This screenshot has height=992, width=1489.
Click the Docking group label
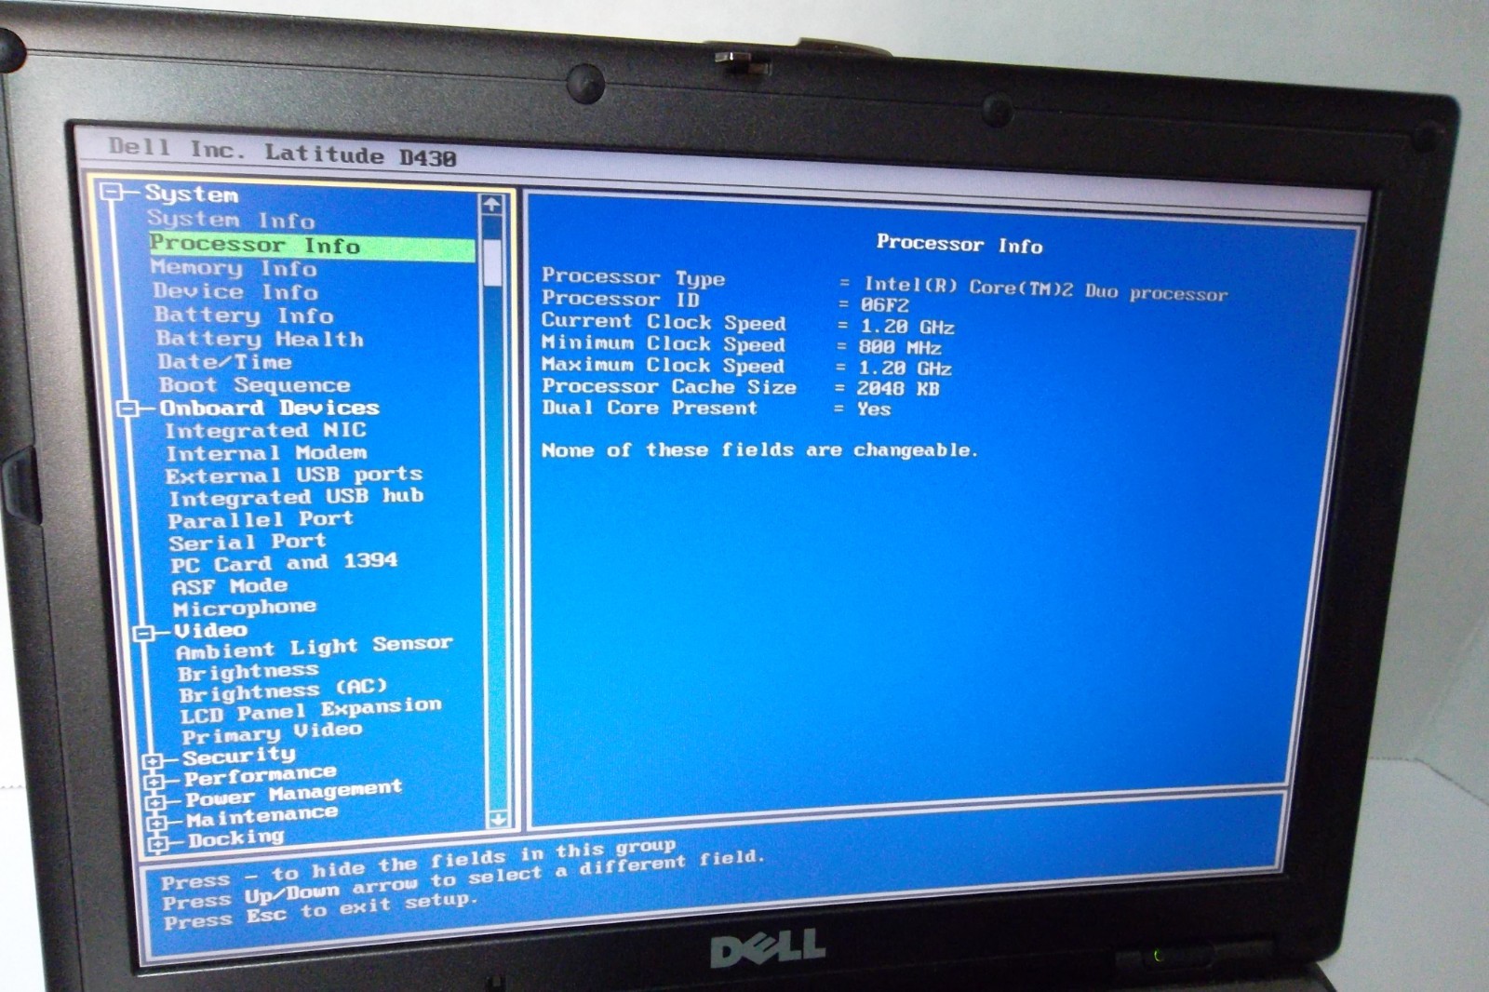pos(236,838)
